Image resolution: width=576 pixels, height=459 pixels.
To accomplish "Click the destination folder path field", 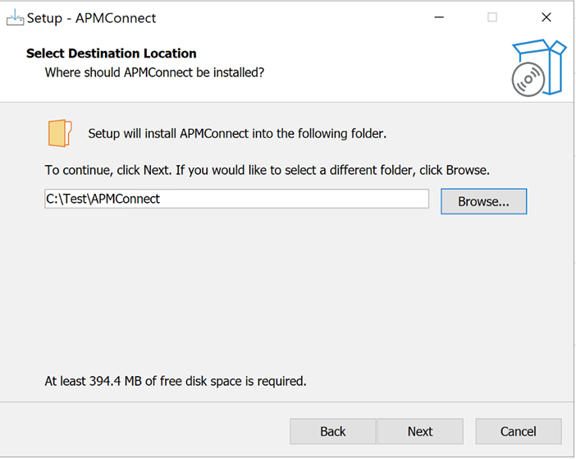I will pos(236,199).
